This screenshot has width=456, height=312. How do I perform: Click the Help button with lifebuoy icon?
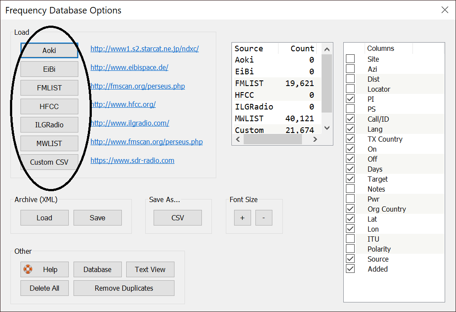tap(45, 269)
